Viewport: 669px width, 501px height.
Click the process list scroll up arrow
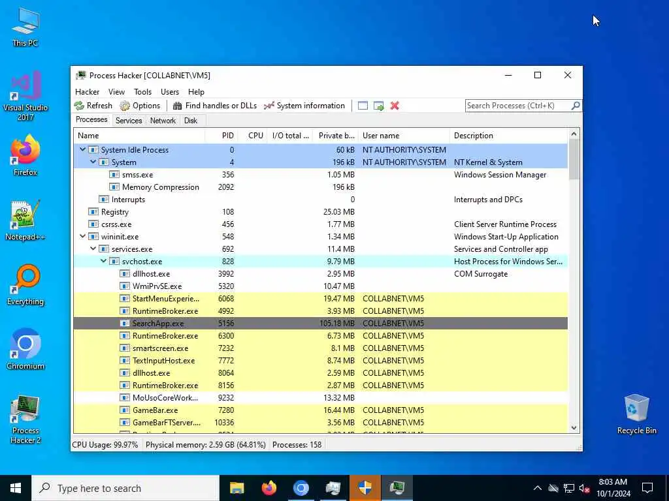click(574, 134)
